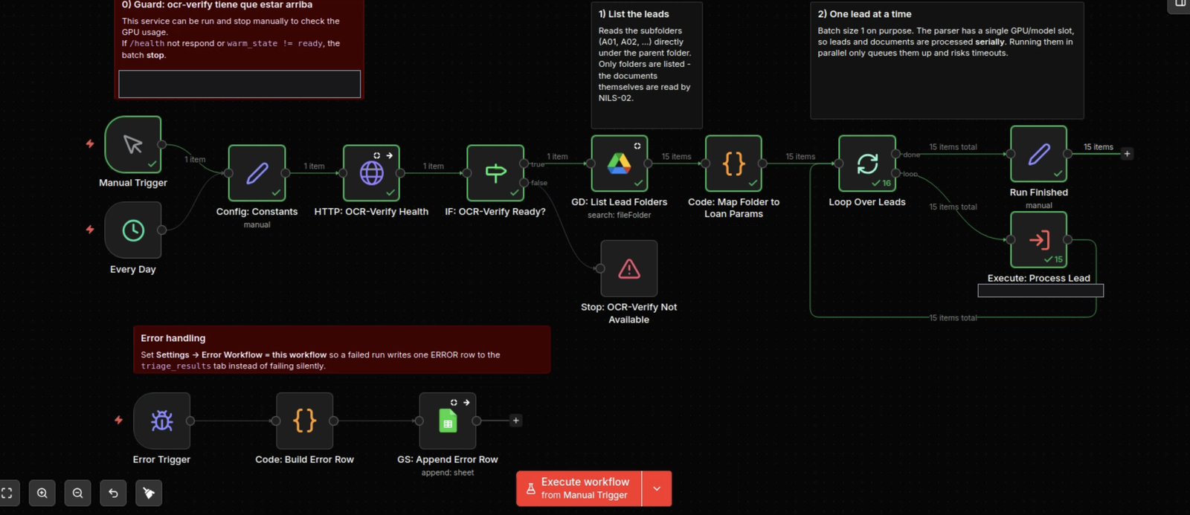Click the reset zoom button
The height and width of the screenshot is (515, 1190).
coord(113,493)
